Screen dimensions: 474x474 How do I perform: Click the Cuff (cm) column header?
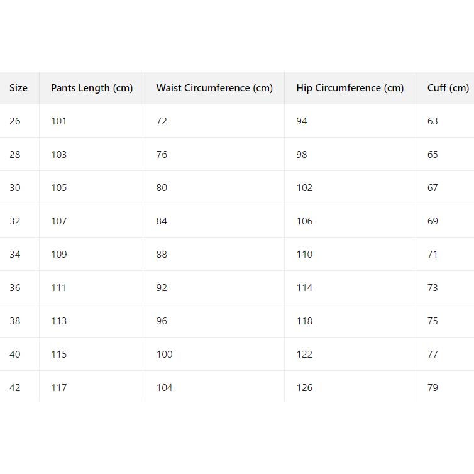tap(448, 88)
